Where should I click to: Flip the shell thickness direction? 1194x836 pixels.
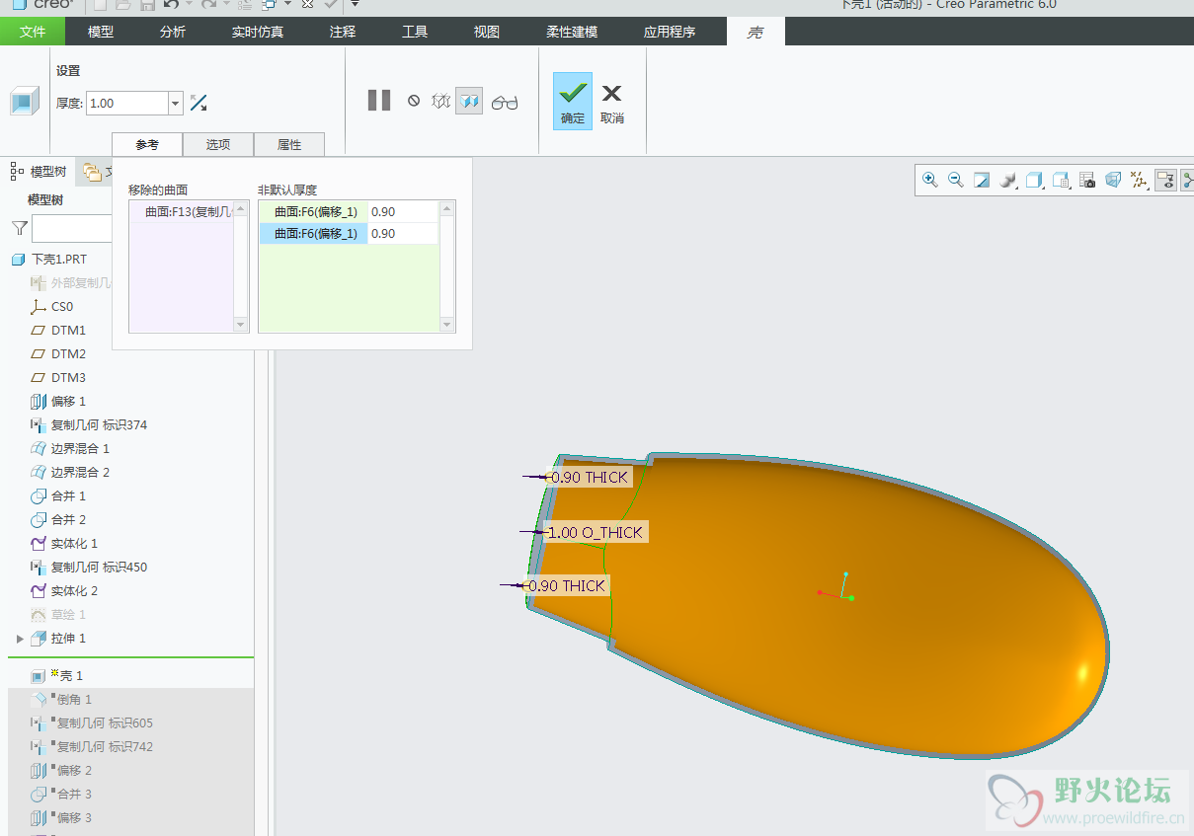click(199, 103)
